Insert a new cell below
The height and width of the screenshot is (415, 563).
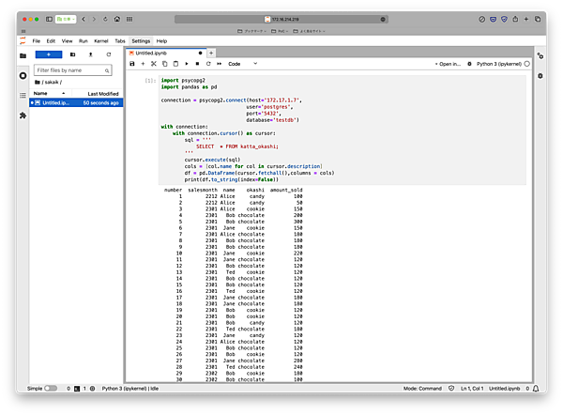[143, 64]
